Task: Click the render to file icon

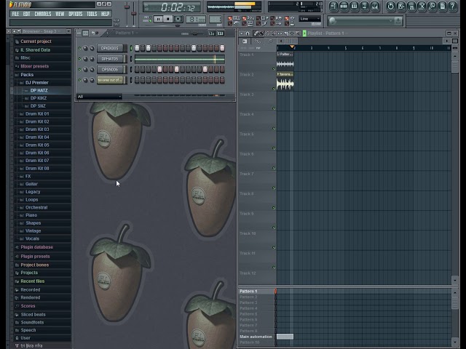Action: pyautogui.click(x=411, y=7)
